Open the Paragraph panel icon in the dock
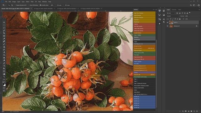Viewport: 201px width, 113px height. [164, 22]
